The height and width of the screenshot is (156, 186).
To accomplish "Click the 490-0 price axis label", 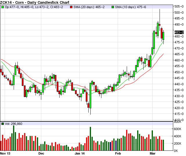I will pyautogui.click(x=179, y=24).
